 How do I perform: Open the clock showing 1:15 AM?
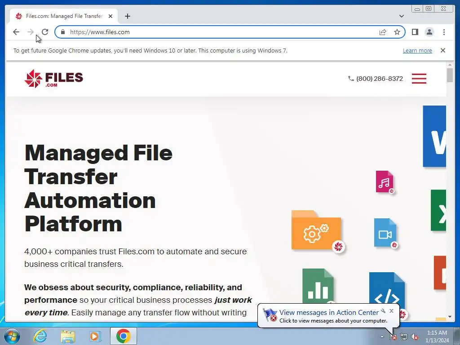[x=437, y=336]
